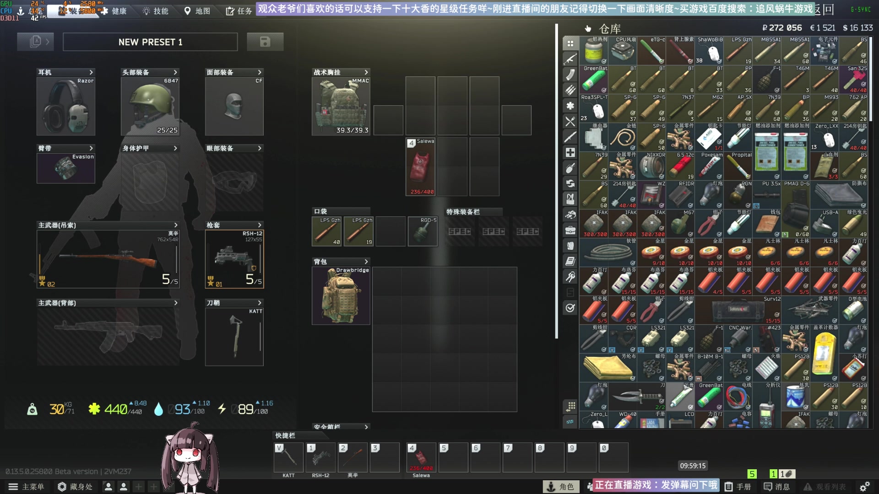Filter stash by medical cross icon

570,152
